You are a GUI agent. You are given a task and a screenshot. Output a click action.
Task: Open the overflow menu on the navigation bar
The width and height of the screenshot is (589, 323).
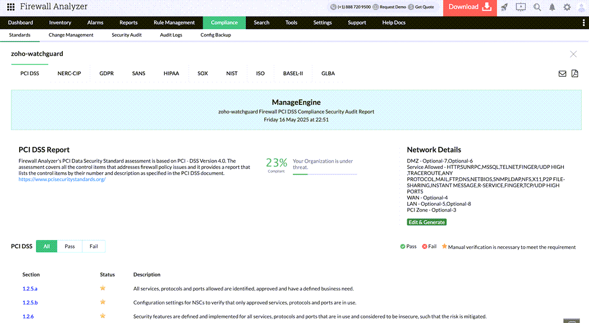click(583, 22)
